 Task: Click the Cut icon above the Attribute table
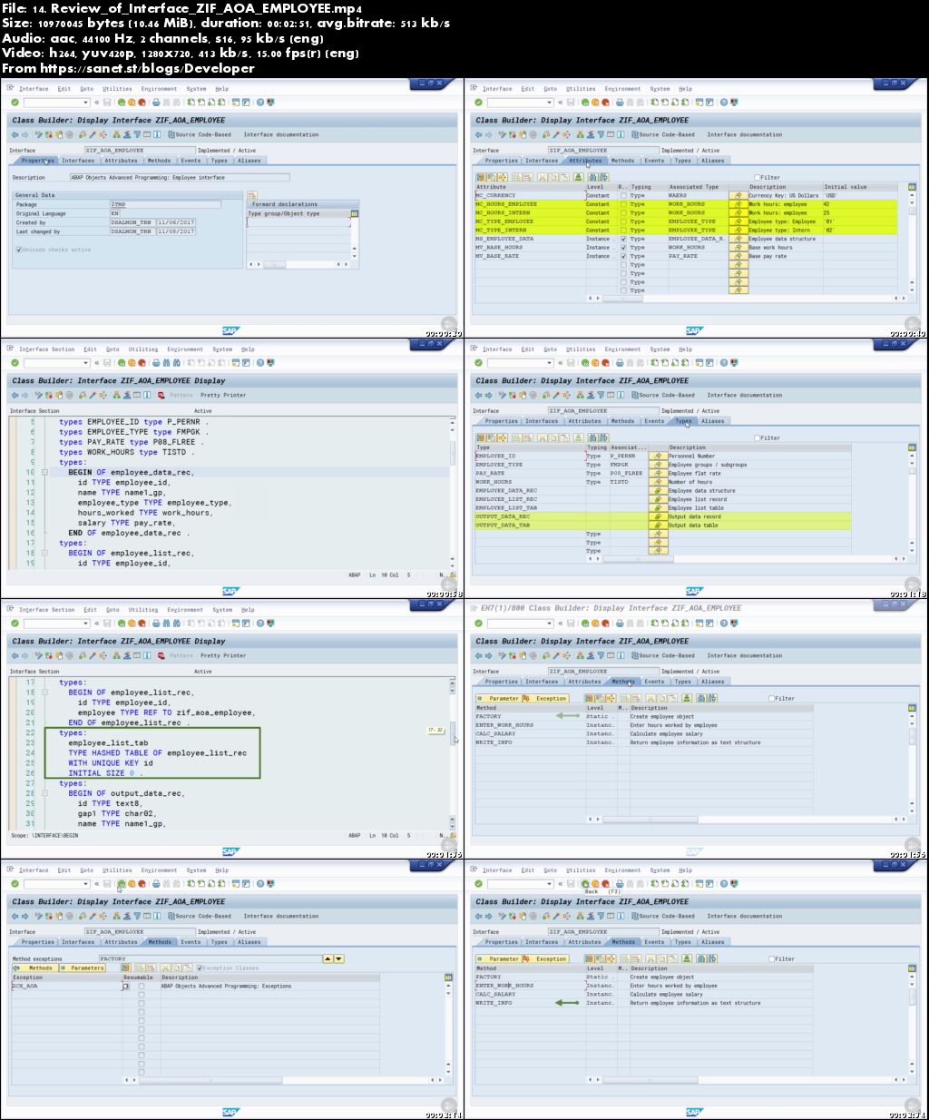point(542,177)
